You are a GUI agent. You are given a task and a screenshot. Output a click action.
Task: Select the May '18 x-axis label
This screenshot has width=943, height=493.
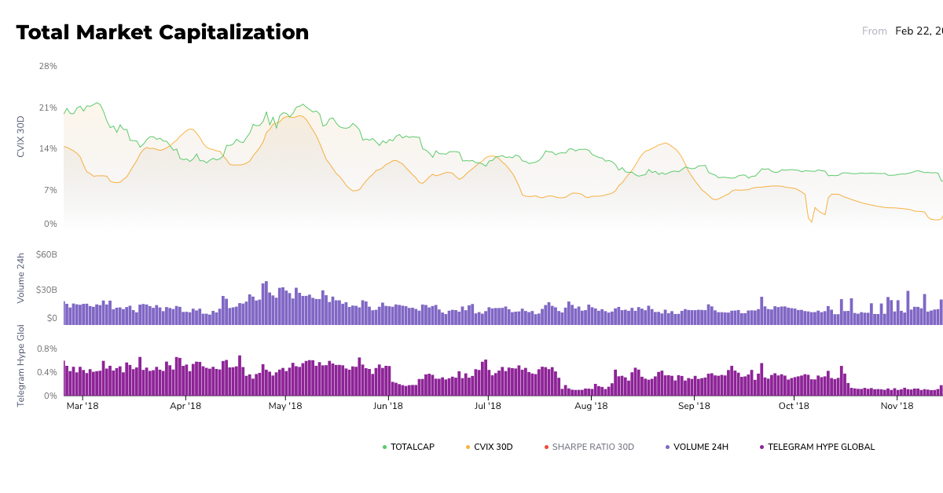pos(285,407)
